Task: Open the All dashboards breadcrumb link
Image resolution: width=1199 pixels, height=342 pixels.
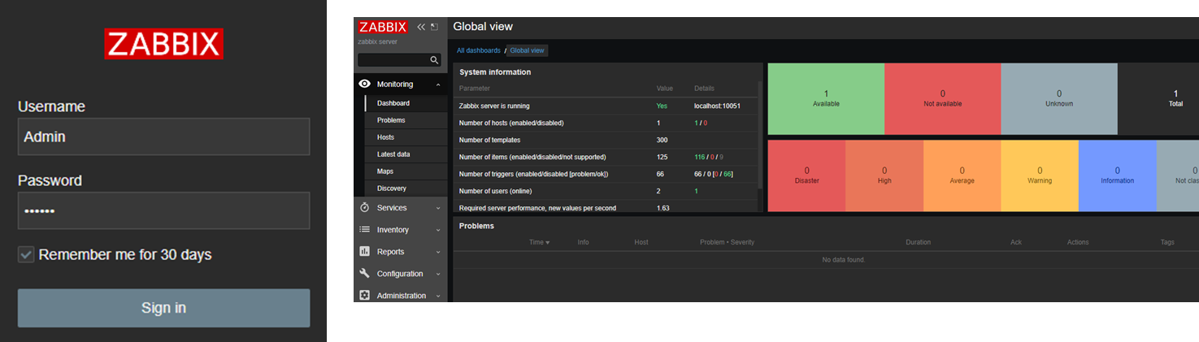Action: coord(479,50)
